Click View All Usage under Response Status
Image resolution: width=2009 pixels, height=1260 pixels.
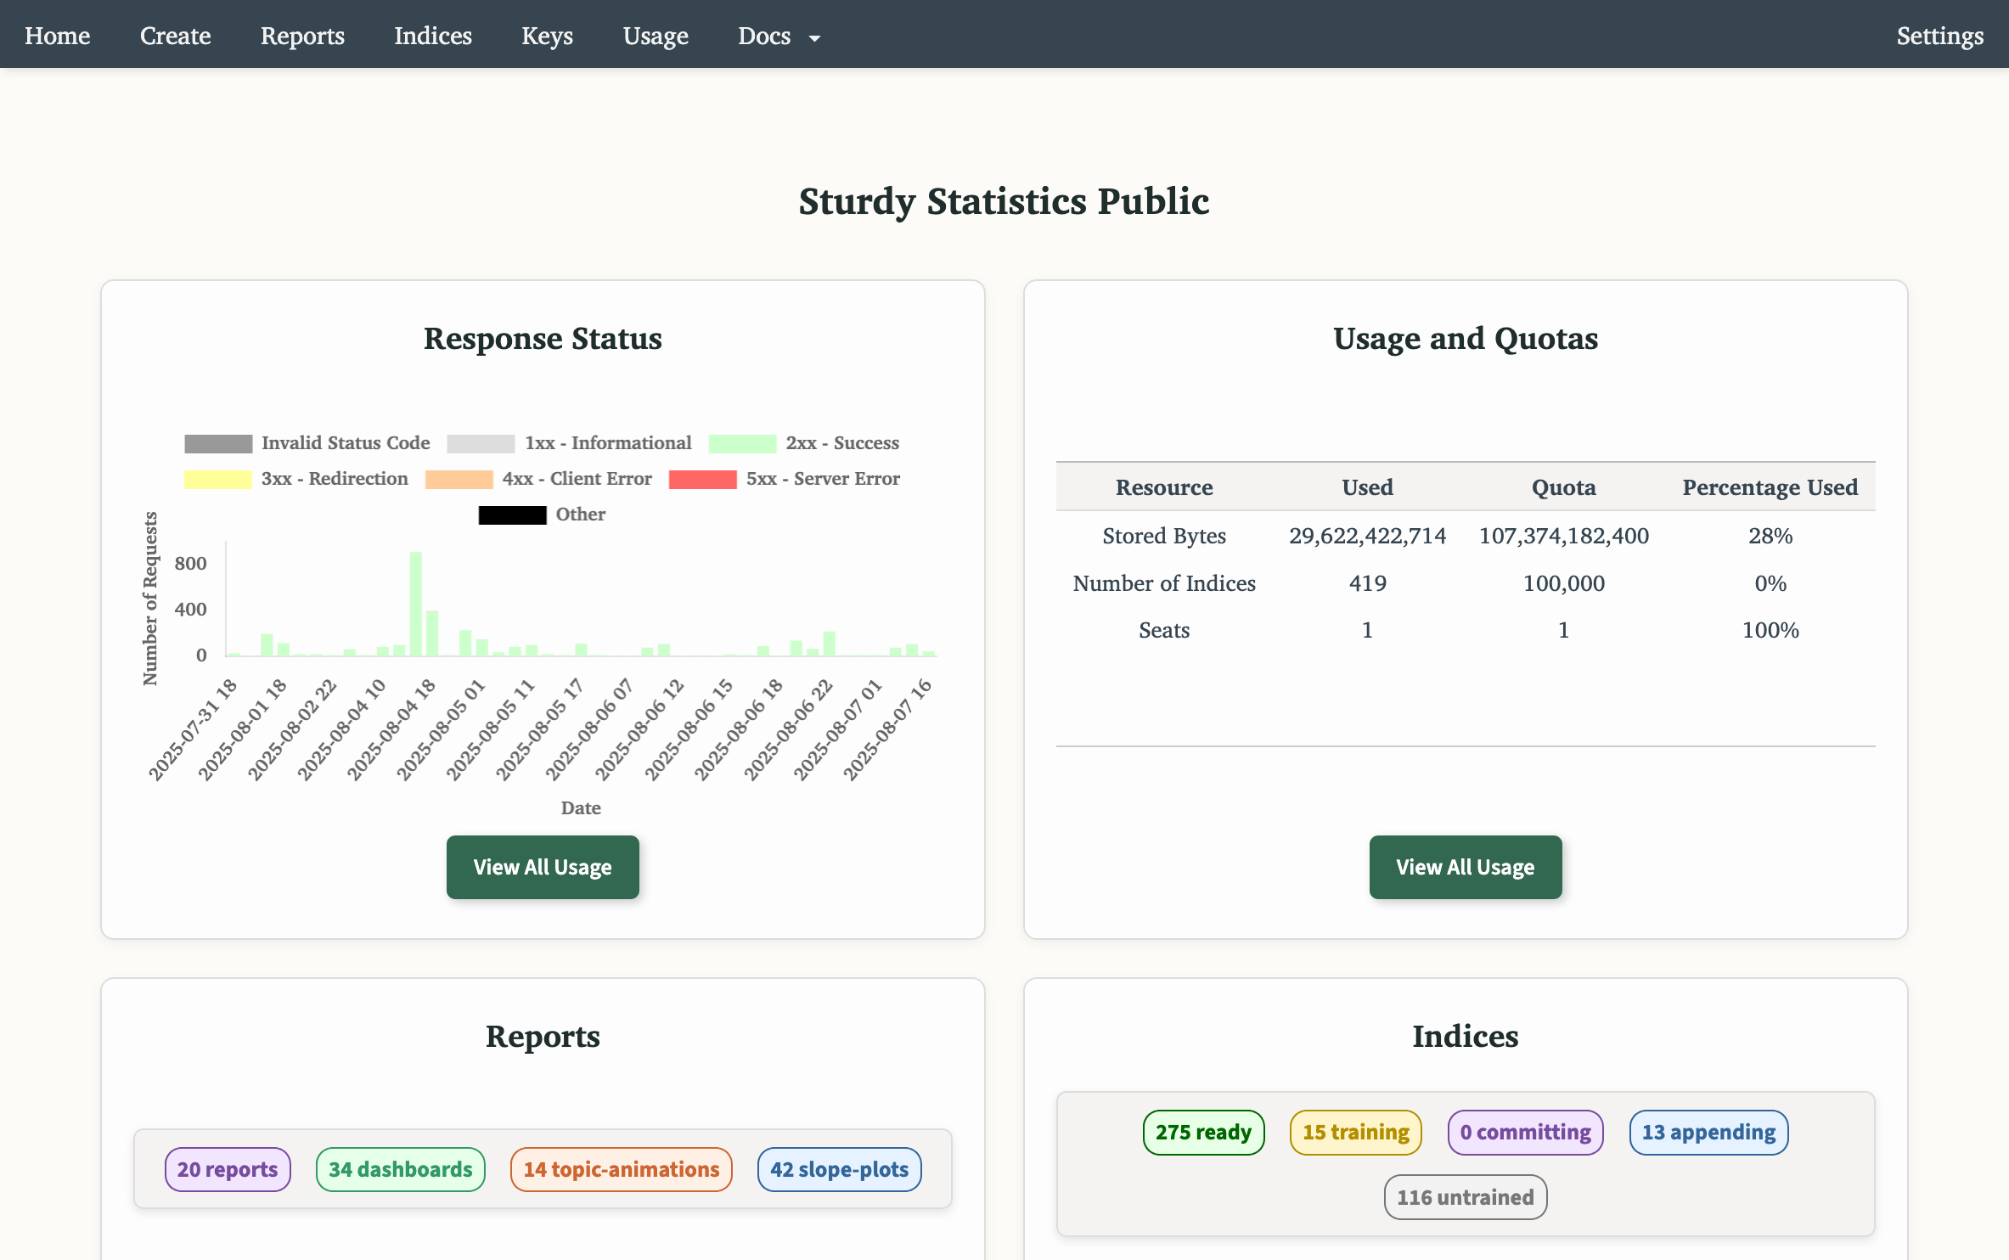[x=543, y=867]
